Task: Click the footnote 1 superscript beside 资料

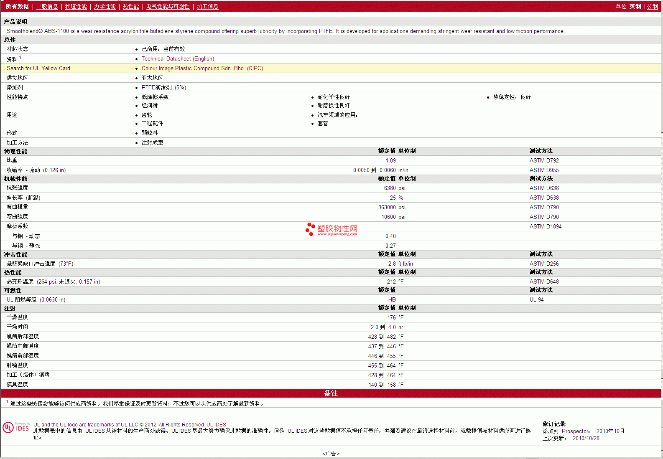Action: point(20,58)
